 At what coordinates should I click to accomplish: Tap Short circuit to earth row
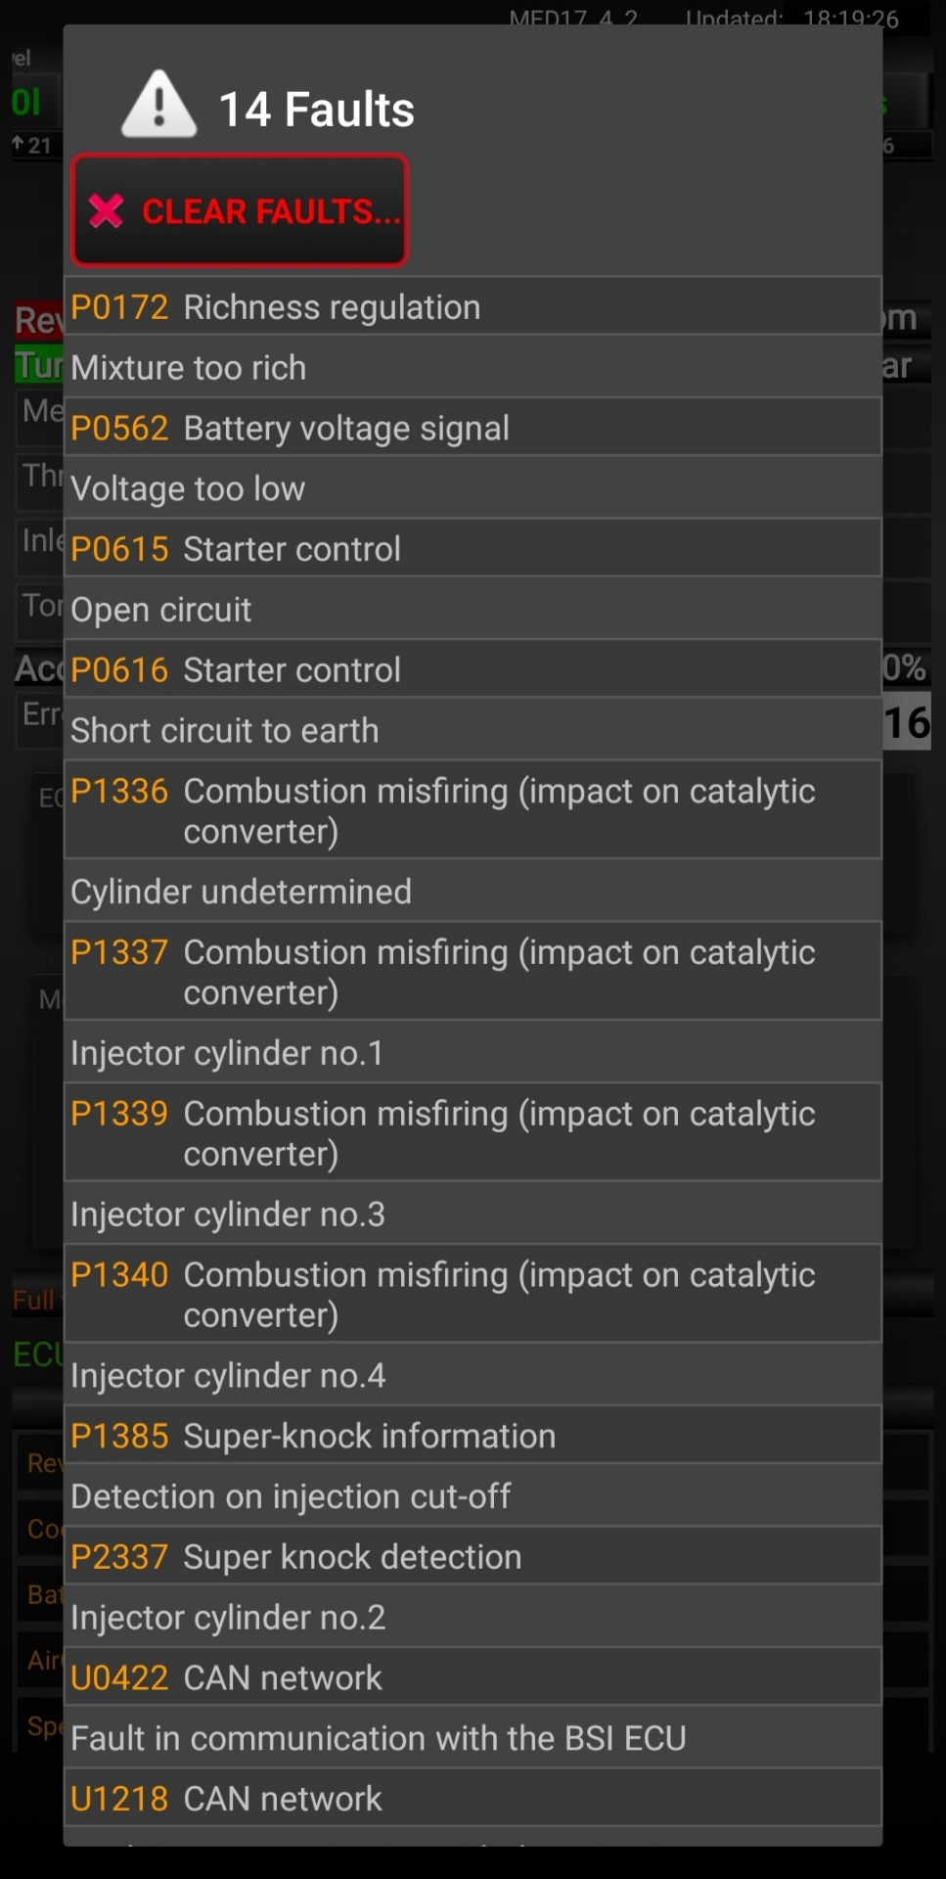(472, 730)
